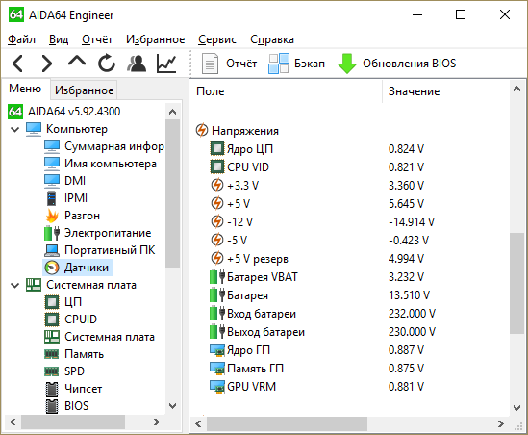Go forward with the right arrow toolbar icon
The width and height of the screenshot is (528, 435).
tap(47, 63)
